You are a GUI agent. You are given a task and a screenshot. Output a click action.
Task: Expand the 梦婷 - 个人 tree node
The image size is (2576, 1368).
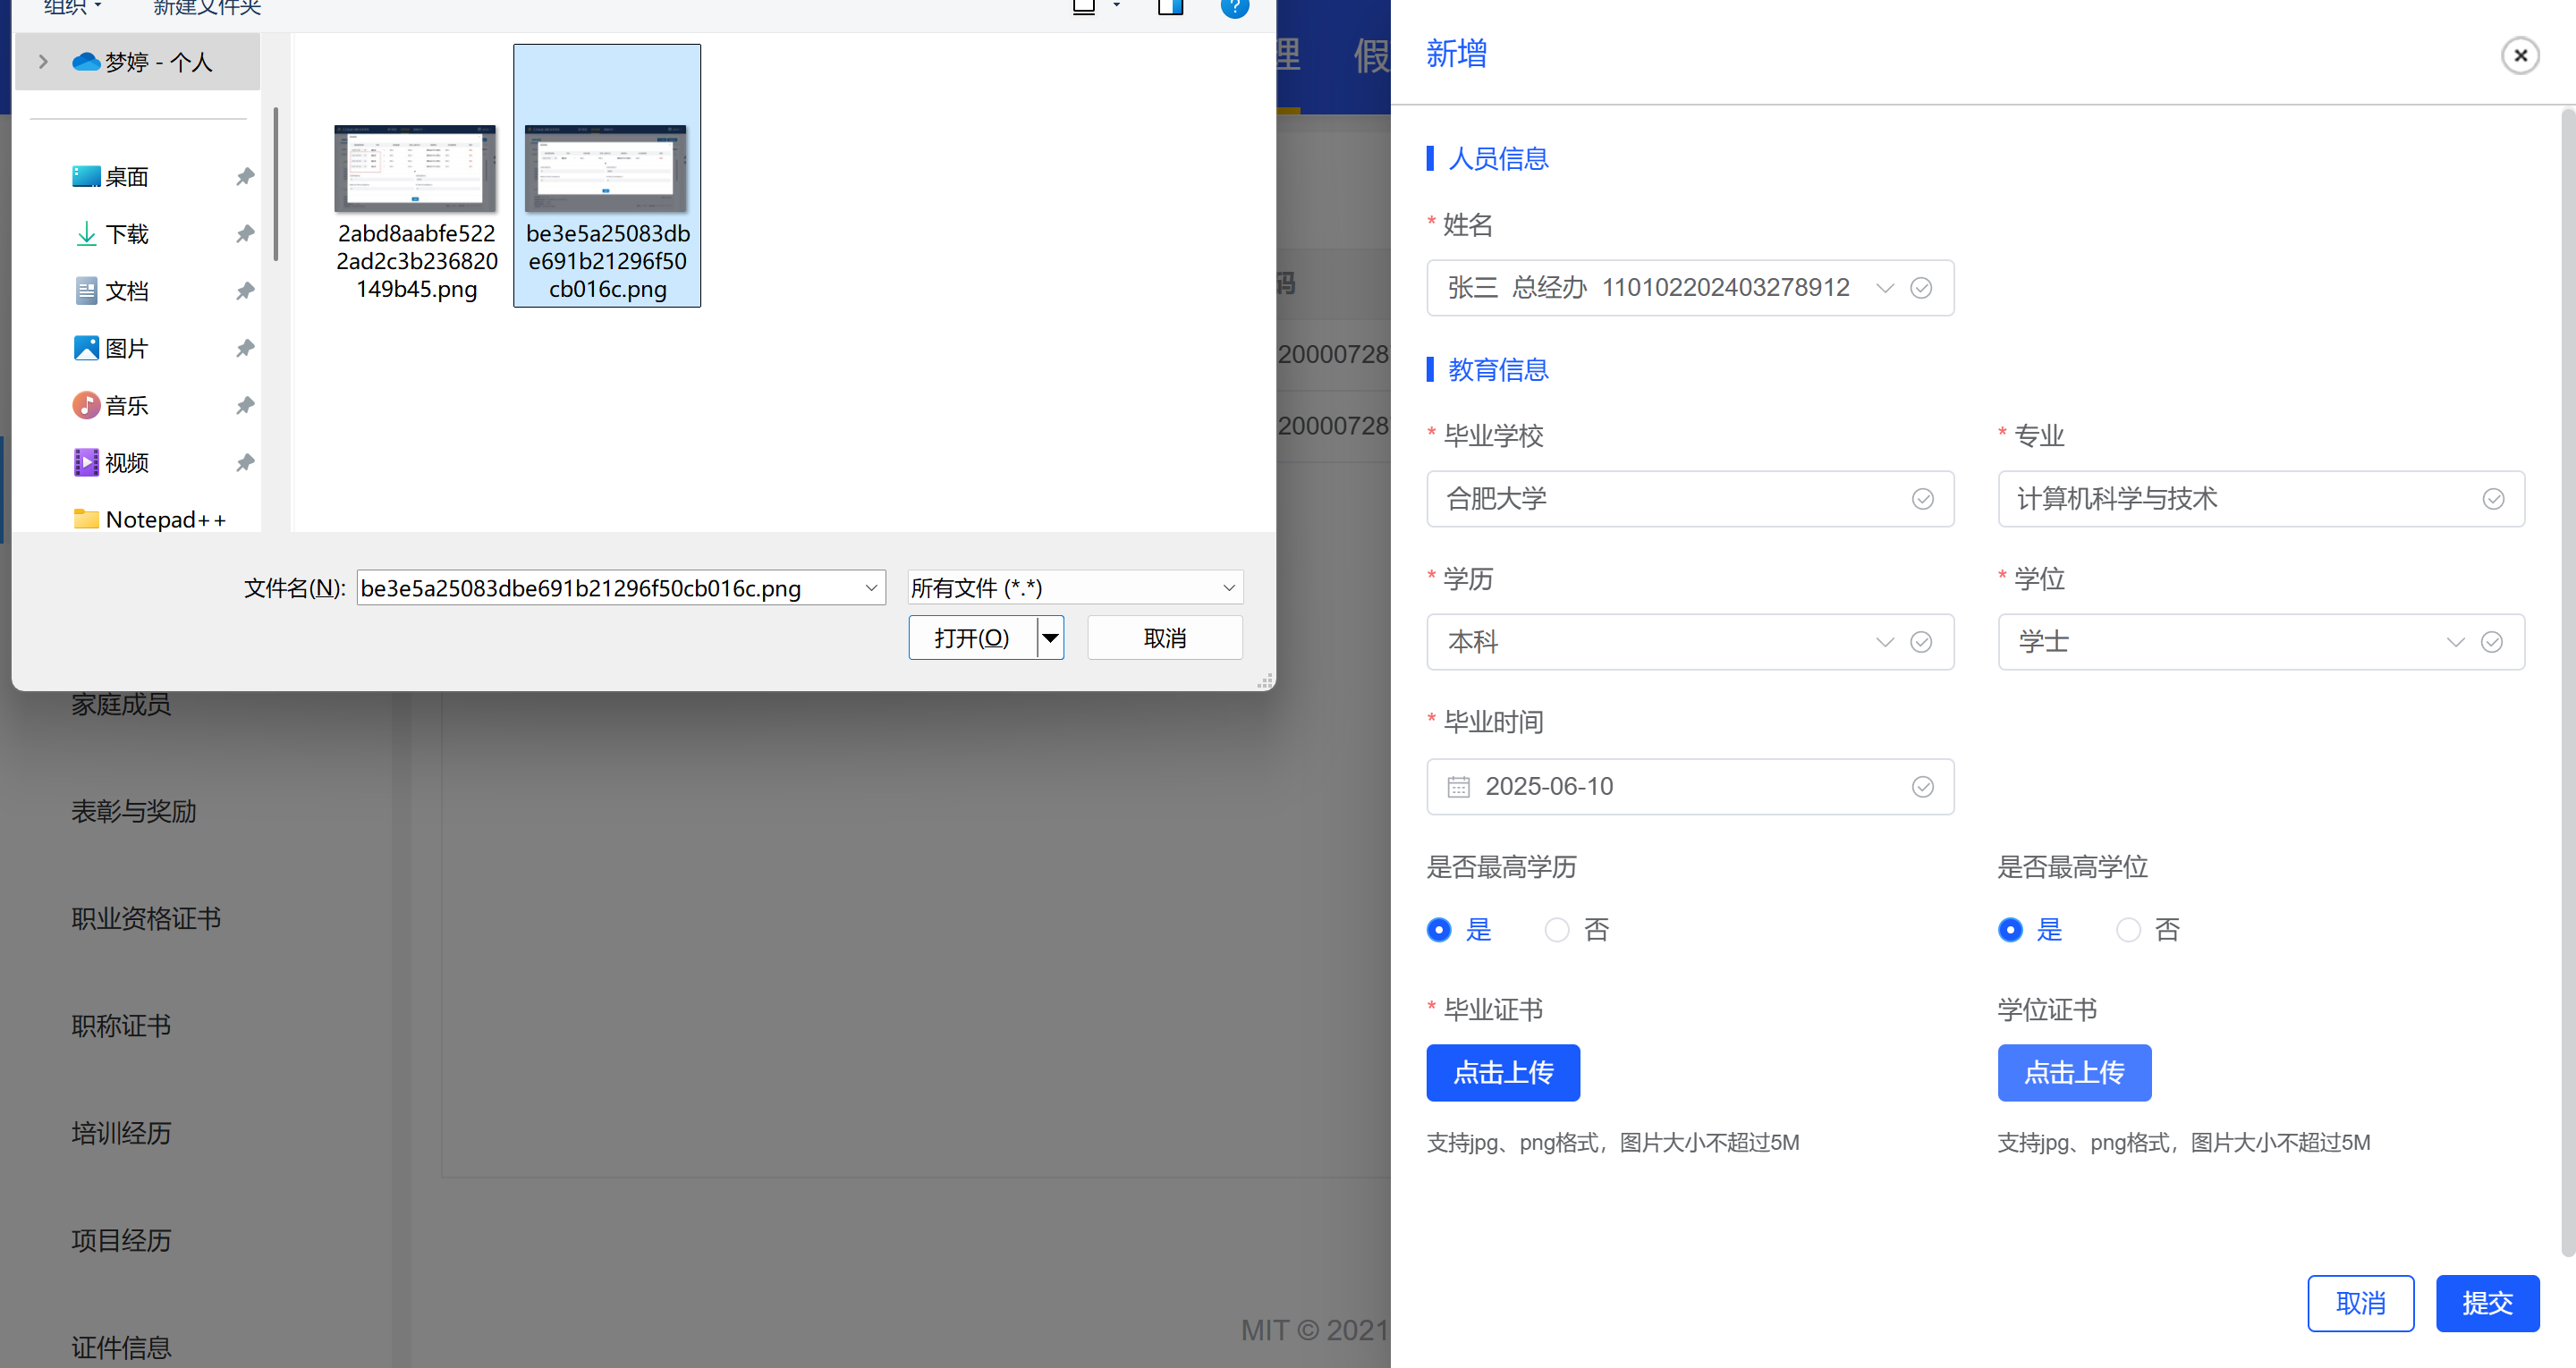click(x=43, y=62)
